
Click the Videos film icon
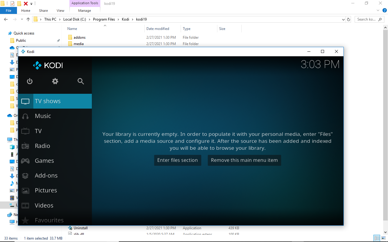(25, 205)
